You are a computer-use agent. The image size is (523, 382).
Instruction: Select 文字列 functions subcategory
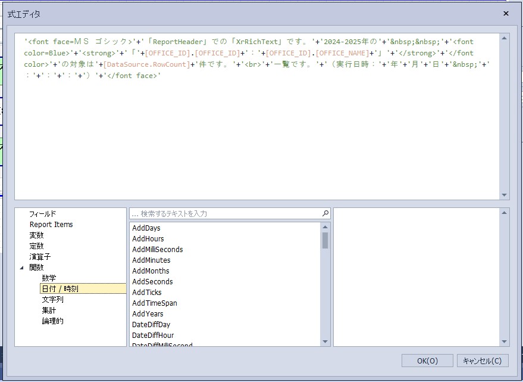(52, 300)
